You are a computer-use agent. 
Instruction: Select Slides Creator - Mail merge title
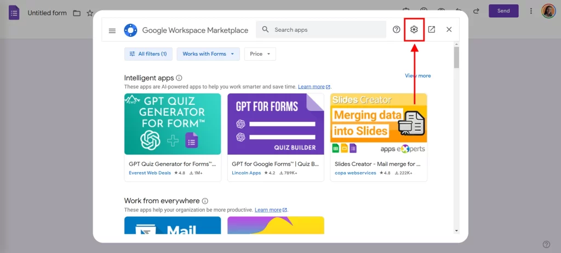pos(378,164)
